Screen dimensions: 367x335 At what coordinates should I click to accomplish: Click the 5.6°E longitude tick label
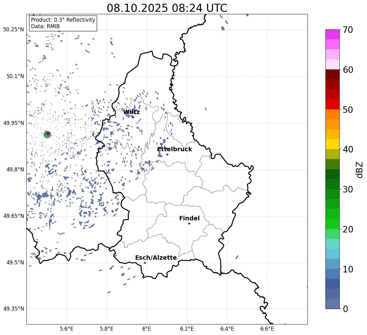tap(67, 329)
